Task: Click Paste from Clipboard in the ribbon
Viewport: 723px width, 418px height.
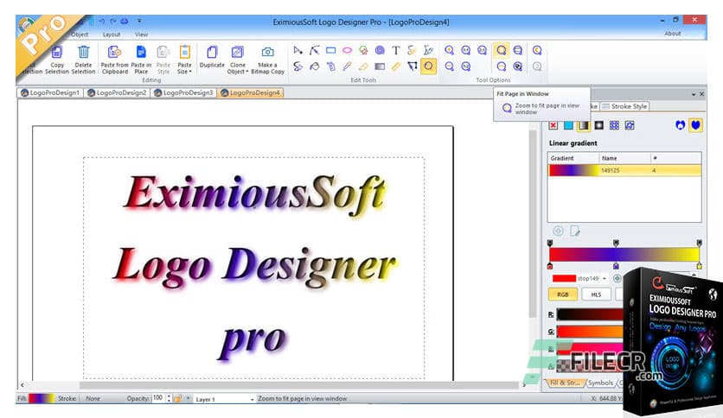Action: (114, 60)
